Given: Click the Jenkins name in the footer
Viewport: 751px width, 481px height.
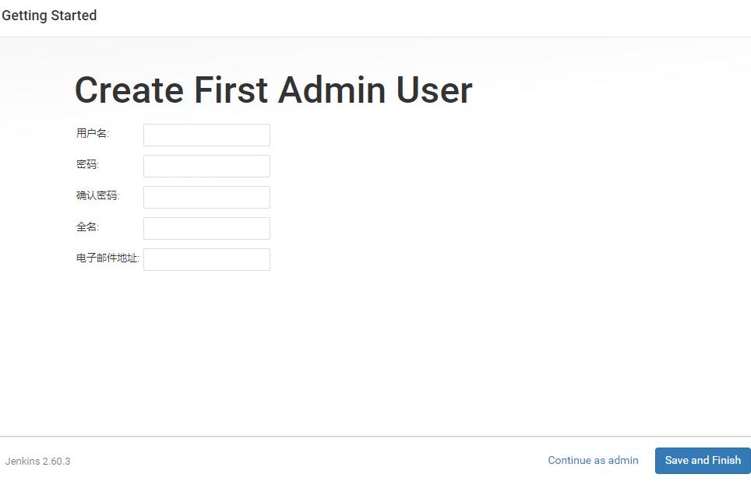Looking at the screenshot, I should [22, 461].
